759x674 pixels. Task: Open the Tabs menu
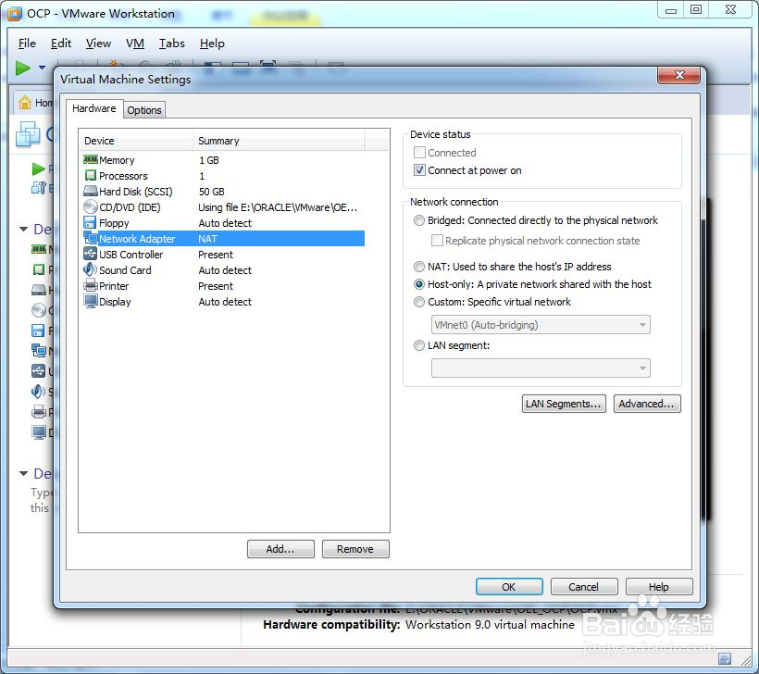click(x=172, y=44)
